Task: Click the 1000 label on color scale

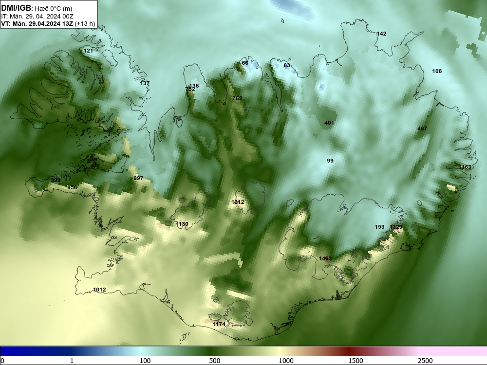Action: [x=286, y=361]
